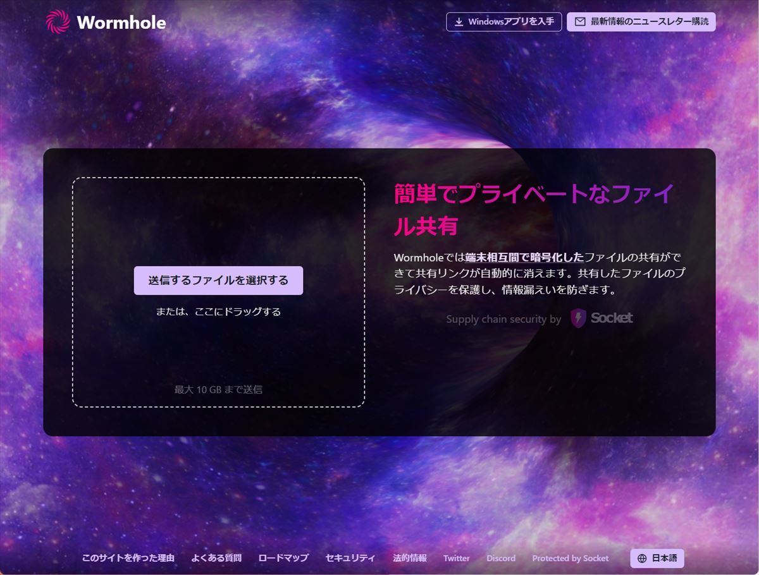Image resolution: width=759 pixels, height=575 pixels.
Task: Open the FAQ link (よくある質問)
Action: 216,558
